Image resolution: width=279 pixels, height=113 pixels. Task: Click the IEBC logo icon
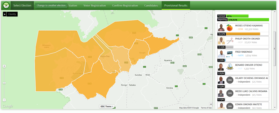6,6
